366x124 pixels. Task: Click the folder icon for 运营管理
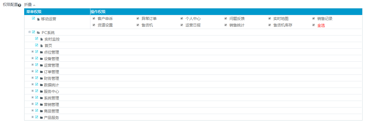point(41,65)
